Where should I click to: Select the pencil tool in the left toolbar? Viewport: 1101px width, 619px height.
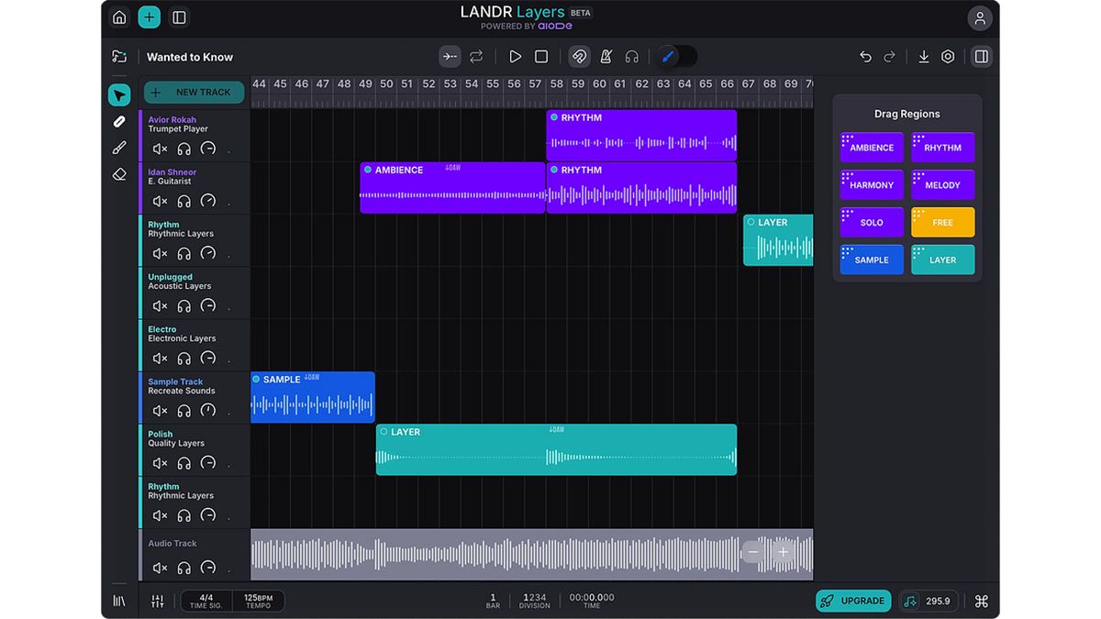pos(118,121)
